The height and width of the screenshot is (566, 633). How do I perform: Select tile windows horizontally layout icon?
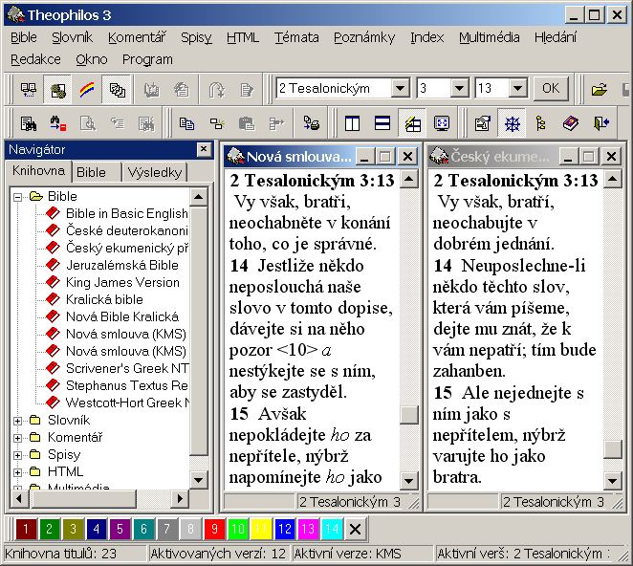pos(382,123)
